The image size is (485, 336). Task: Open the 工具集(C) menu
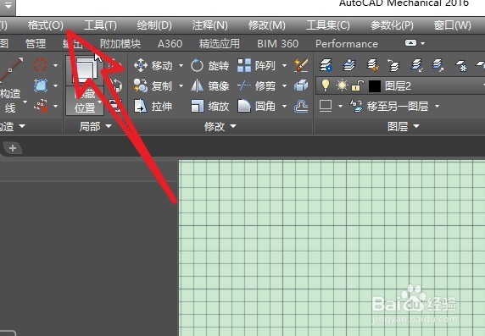tap(328, 25)
